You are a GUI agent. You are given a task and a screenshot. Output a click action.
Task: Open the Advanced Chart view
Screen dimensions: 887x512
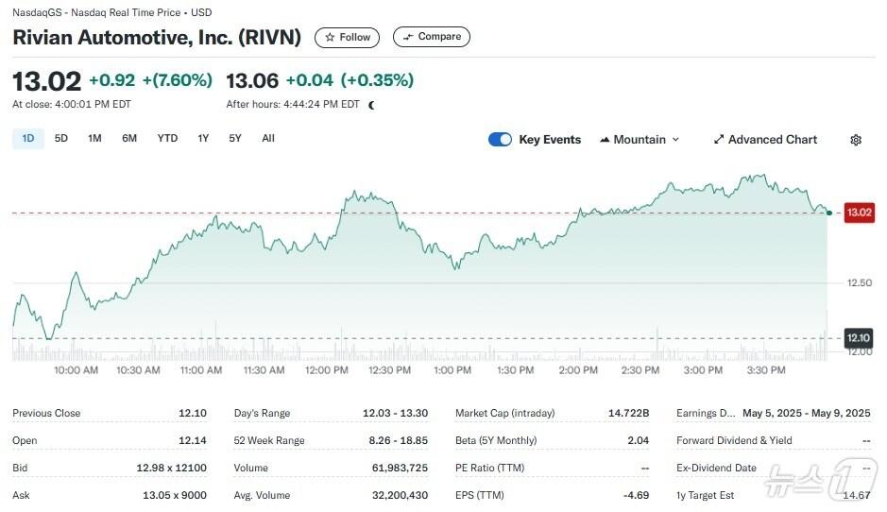(765, 140)
